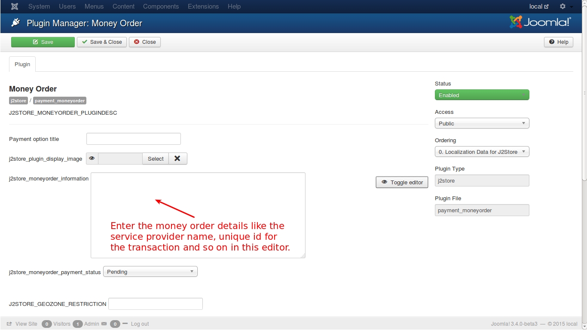Click the Joomla logo icon in top menu

pyautogui.click(x=15, y=6)
